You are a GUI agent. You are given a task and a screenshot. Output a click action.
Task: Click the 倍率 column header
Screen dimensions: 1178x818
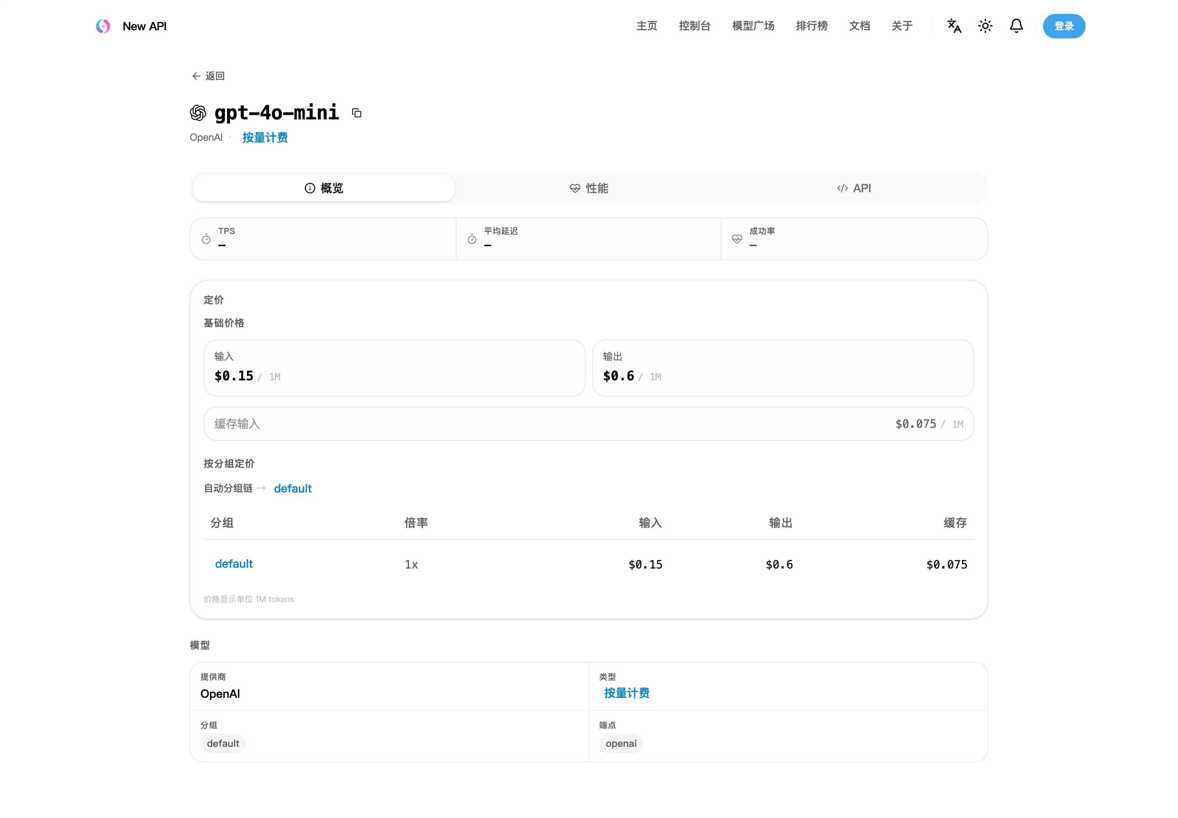[x=416, y=523]
